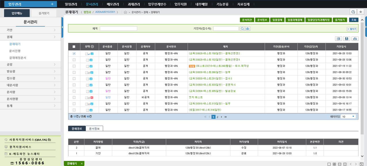Viewport: 367px width, 166px height.
Task: Open the help question mark icon
Action: coord(353,12)
